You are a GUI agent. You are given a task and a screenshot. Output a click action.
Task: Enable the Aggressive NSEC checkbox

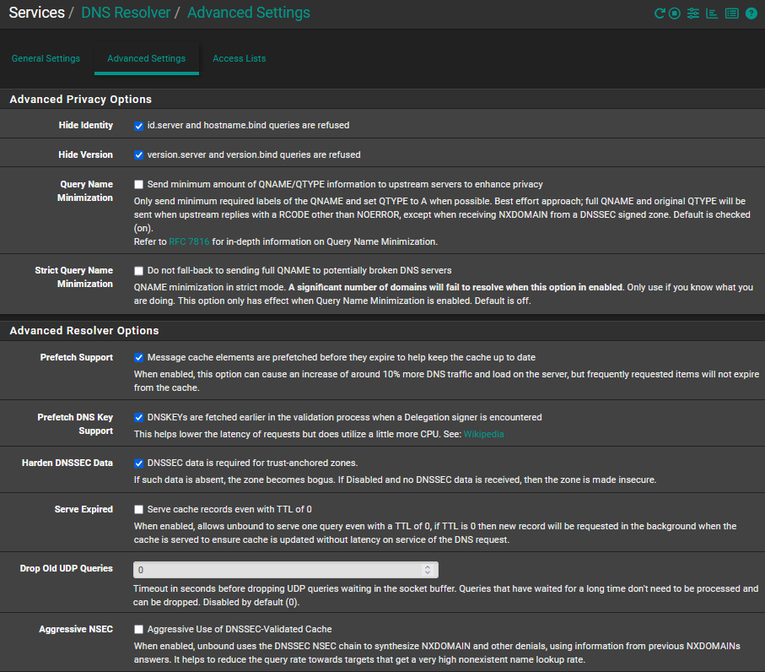point(139,630)
